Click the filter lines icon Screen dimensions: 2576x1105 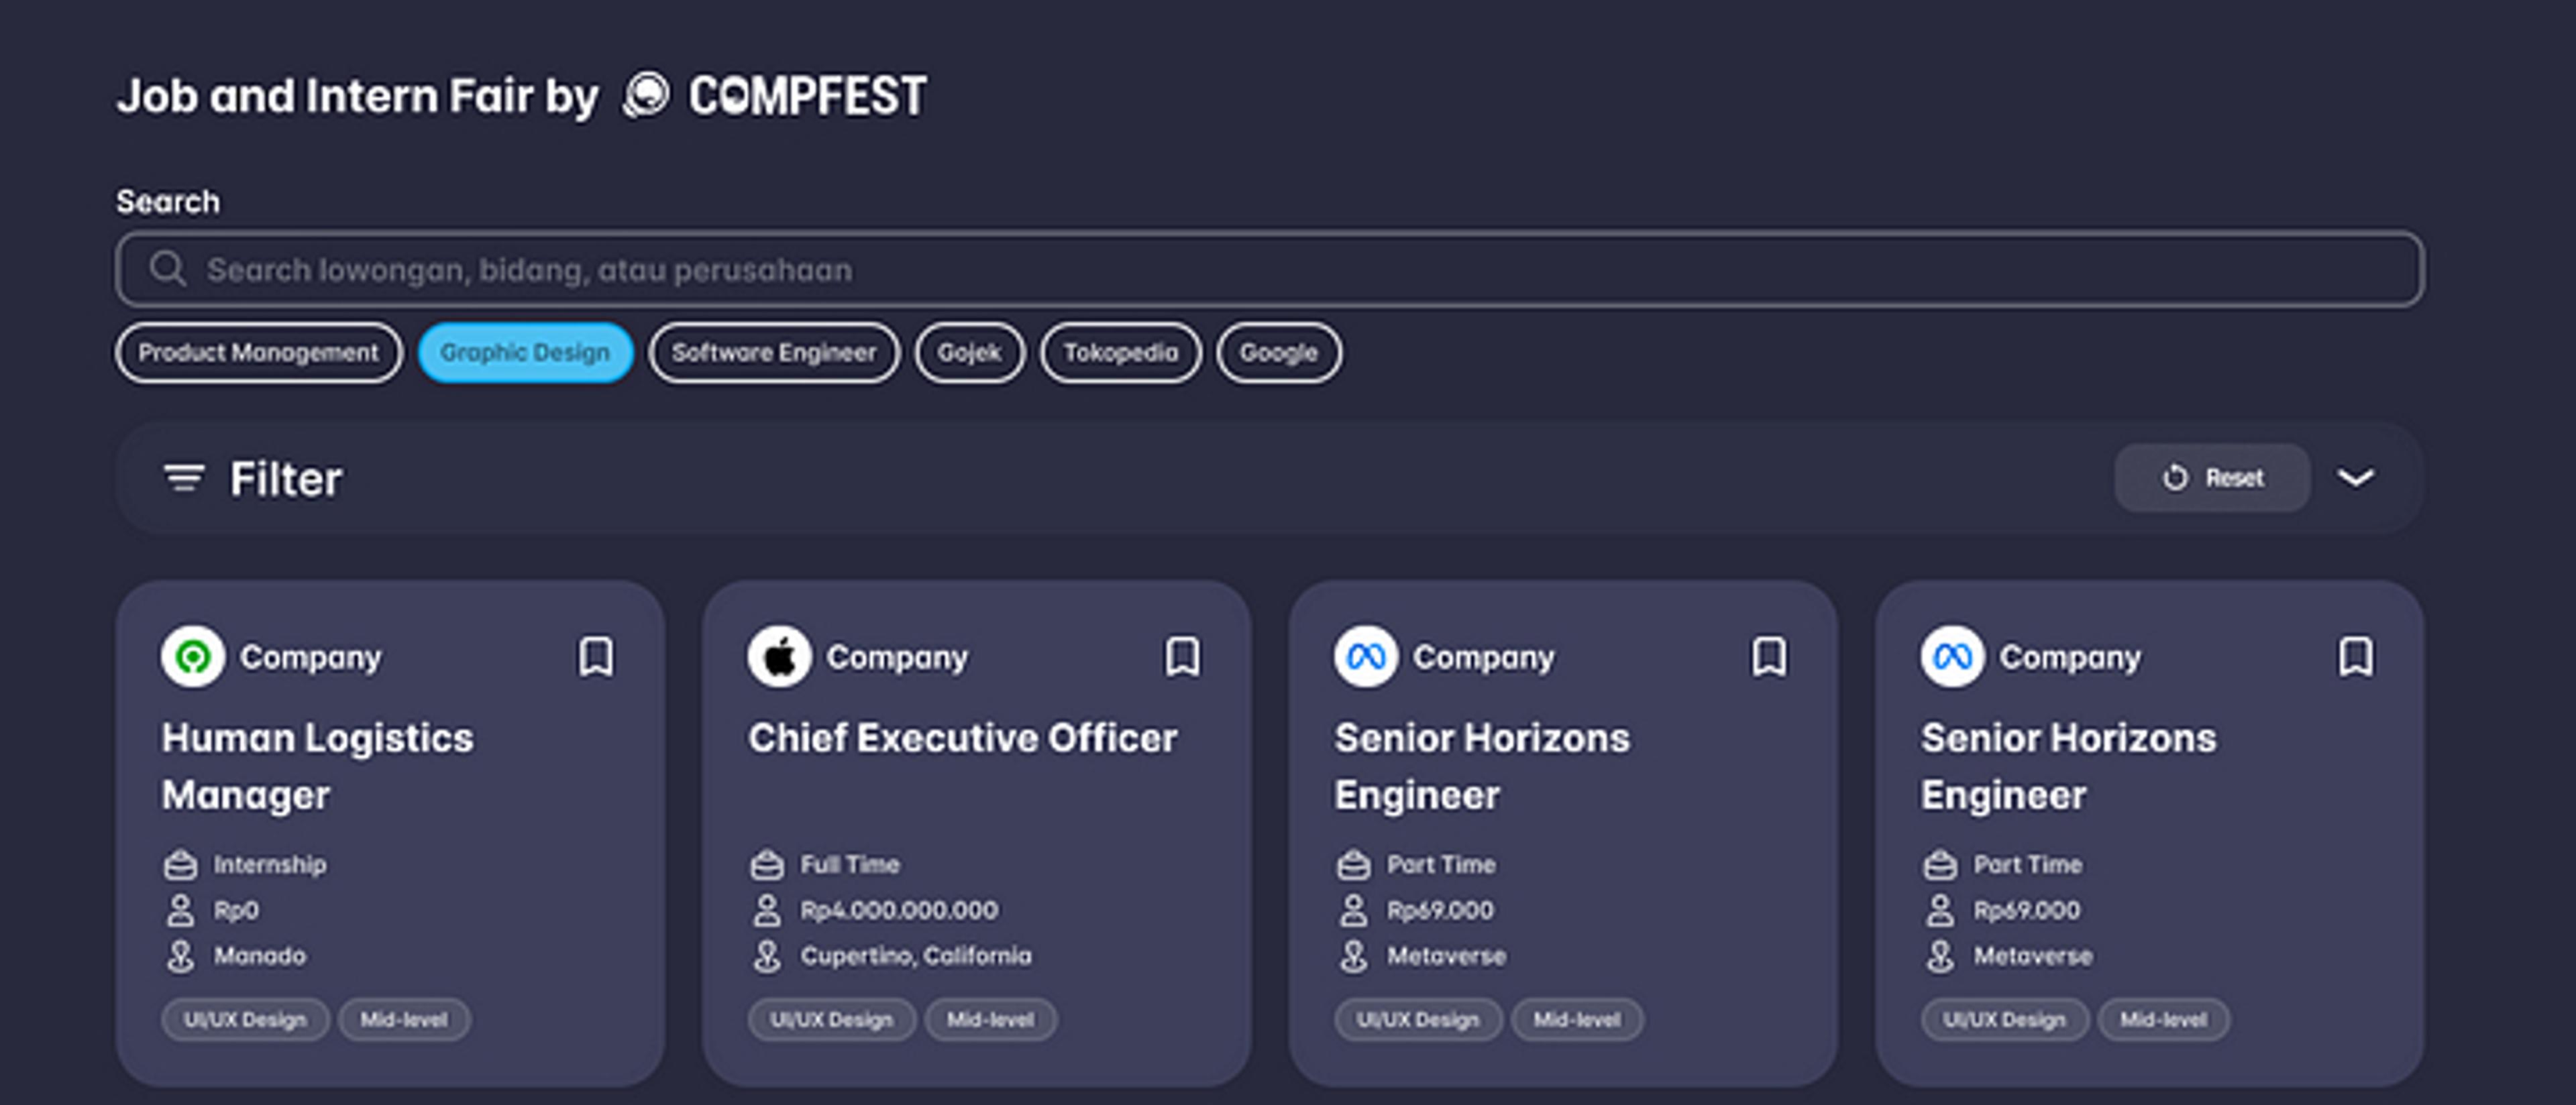(x=184, y=479)
